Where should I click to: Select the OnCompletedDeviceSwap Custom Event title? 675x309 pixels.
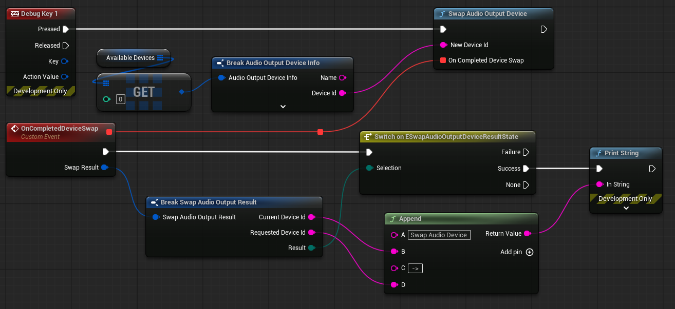pyautogui.click(x=60, y=129)
